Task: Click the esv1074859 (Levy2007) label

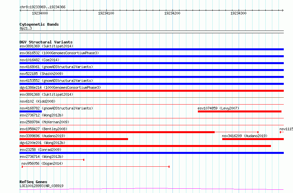Action: 218,108
